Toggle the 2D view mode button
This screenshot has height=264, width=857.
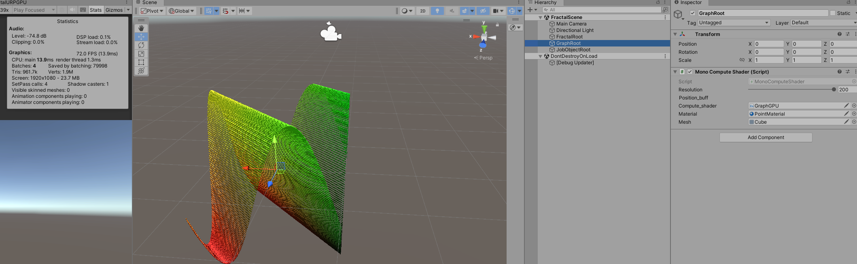(422, 11)
